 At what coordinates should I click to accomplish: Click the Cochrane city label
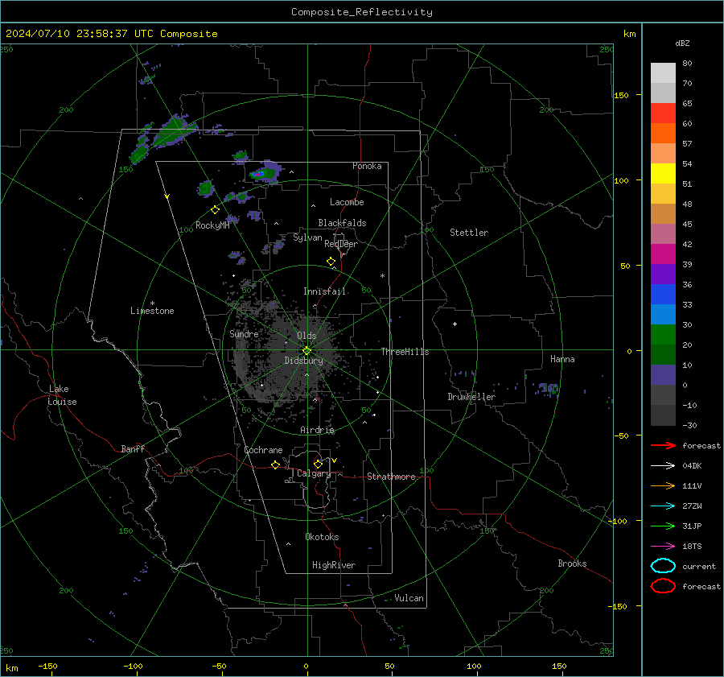click(263, 450)
